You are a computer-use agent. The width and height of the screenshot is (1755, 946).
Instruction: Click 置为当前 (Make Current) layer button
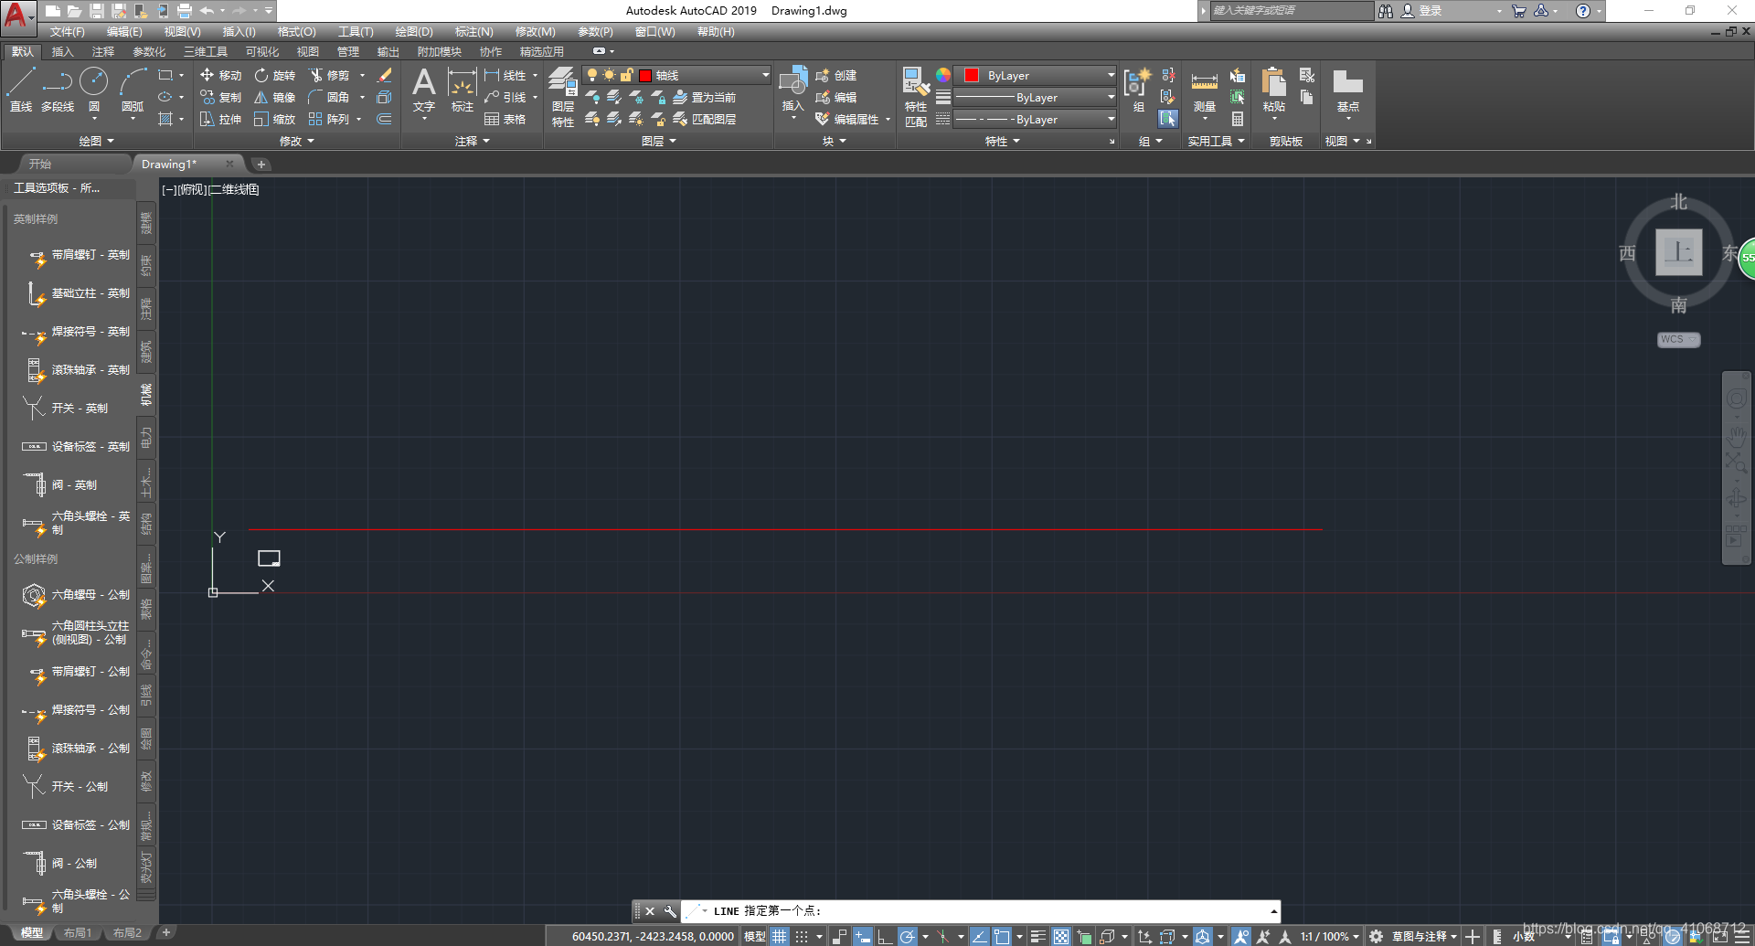pos(704,97)
